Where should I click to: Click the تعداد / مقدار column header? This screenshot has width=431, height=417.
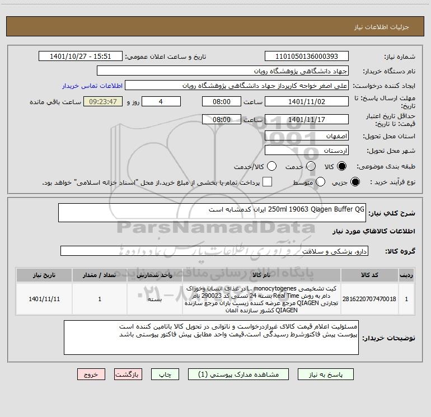tap(100, 275)
